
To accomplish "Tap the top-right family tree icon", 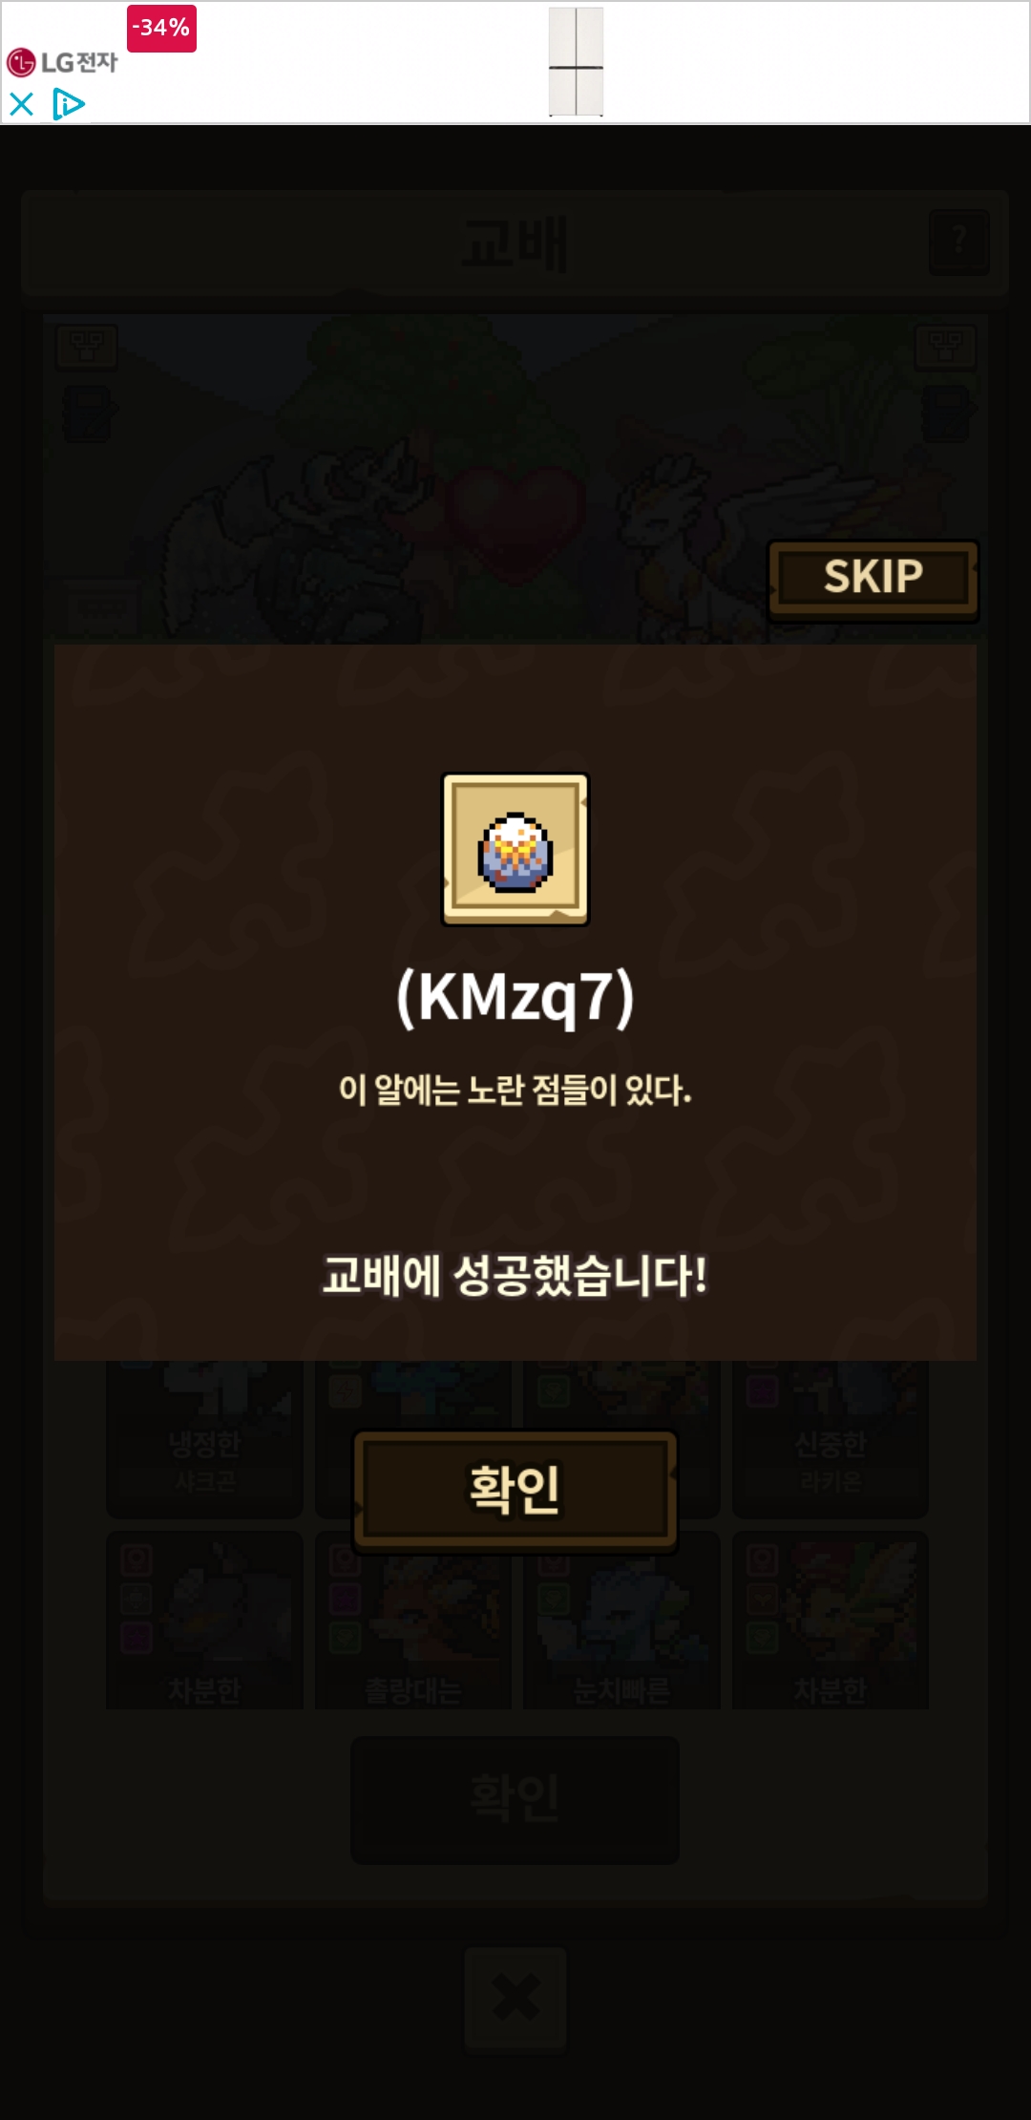I will coord(945,346).
